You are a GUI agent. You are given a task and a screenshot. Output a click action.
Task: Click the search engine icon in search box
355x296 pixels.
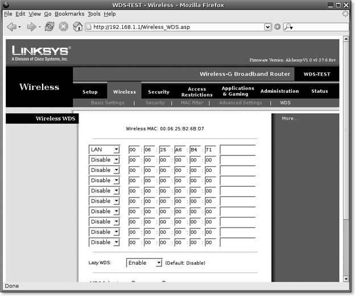pos(288,27)
